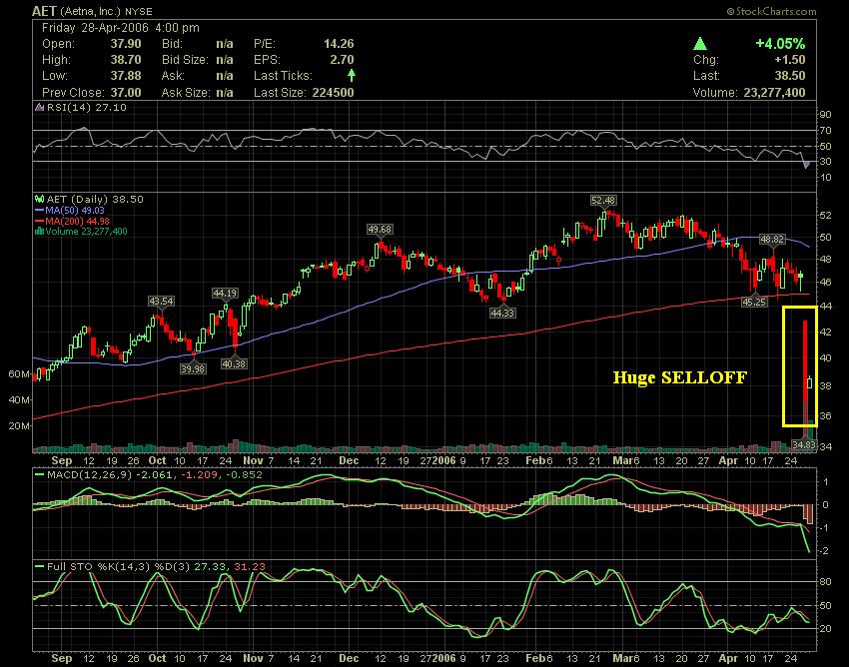Viewport: 849px width, 667px height.
Task: Click the MACD(12,26,9) indicator label
Action: (x=90, y=475)
